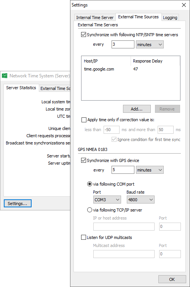Screen dimensions: 190x287
Task: Click the Add... button for time servers
Action: pyautogui.click(x=137, y=109)
